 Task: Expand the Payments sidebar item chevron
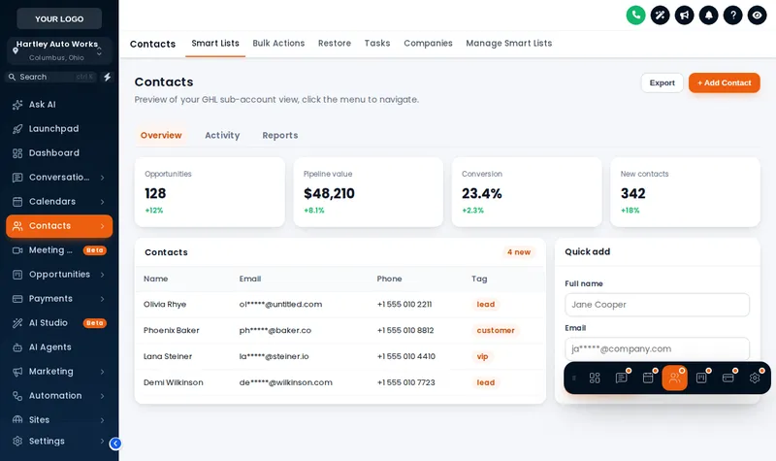(102, 299)
